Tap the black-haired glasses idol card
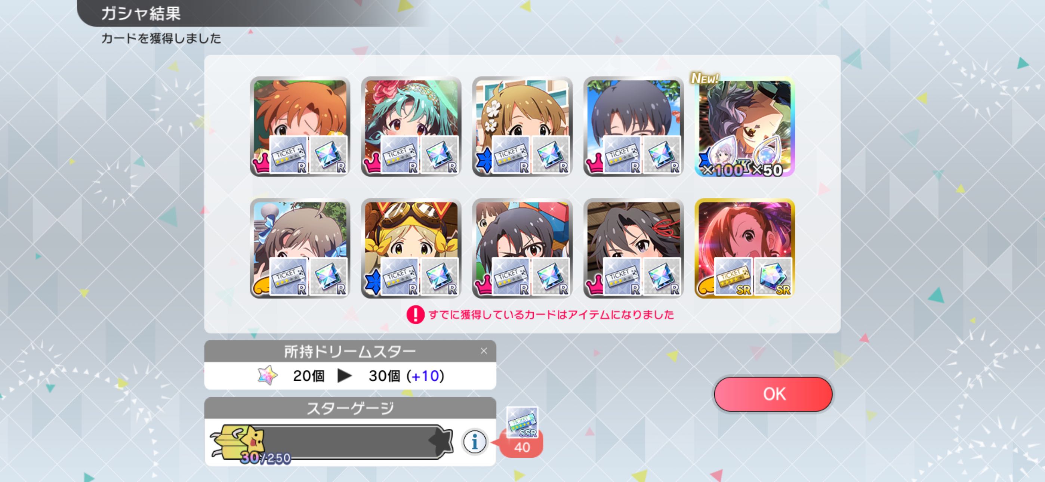 (522, 248)
